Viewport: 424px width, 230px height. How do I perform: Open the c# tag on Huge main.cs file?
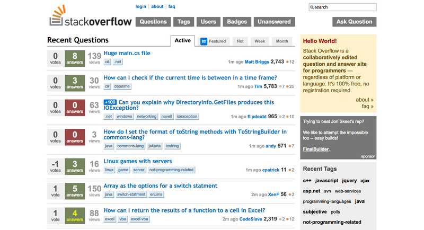pos(108,61)
